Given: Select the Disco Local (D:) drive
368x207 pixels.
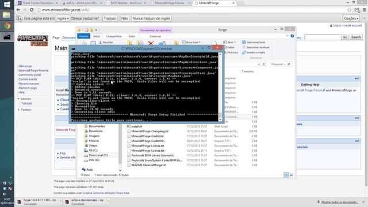Looking at the screenshot, I should coord(98,155).
